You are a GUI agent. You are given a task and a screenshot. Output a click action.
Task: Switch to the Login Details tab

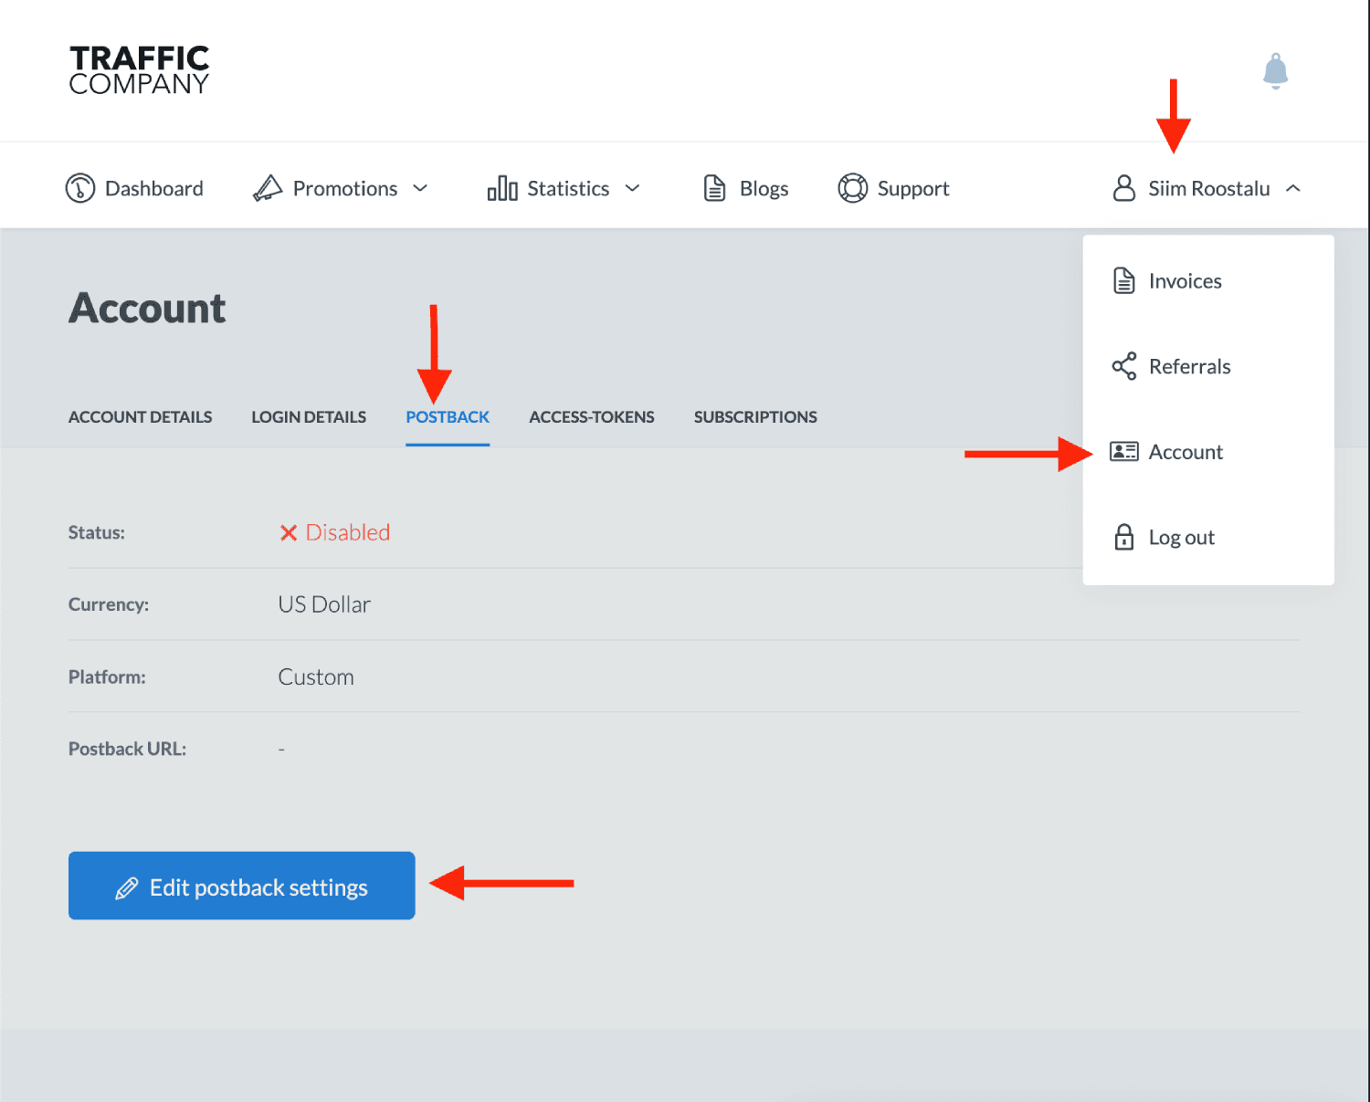click(309, 417)
